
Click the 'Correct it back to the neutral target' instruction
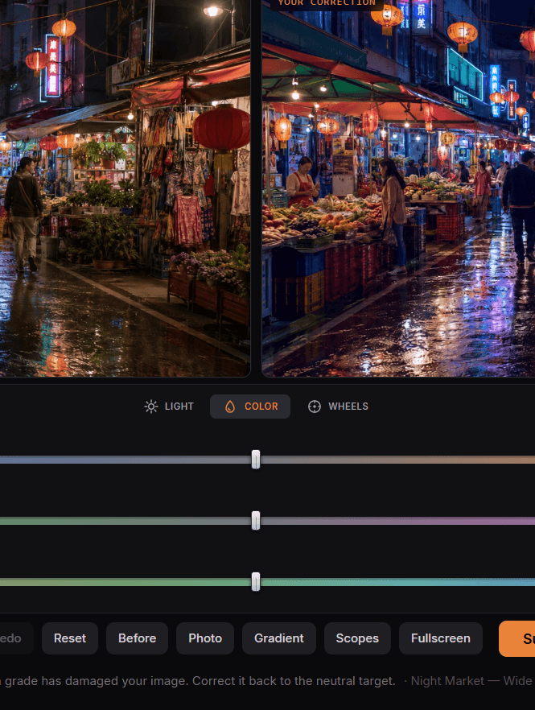(294, 681)
